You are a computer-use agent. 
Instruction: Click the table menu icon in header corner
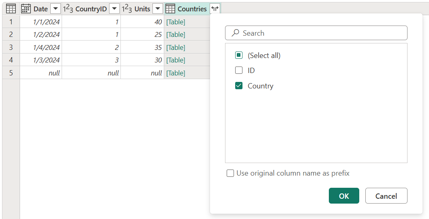coord(11,9)
